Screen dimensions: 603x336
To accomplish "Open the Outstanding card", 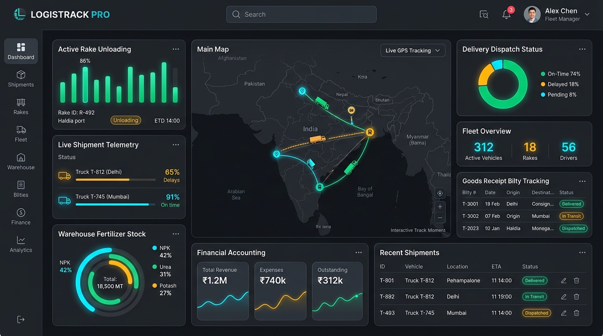I will [x=337, y=291].
